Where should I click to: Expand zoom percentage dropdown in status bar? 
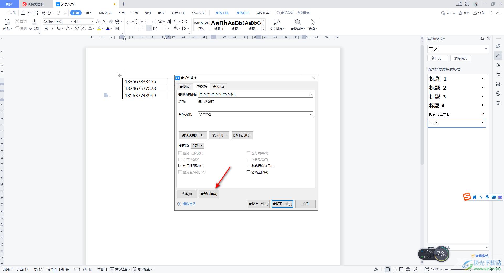pos(441,269)
